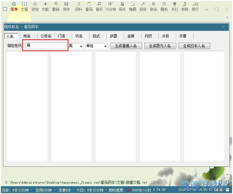Toggle 夜晚 night mode moon
This screenshot has height=194, width=233.
185,7
